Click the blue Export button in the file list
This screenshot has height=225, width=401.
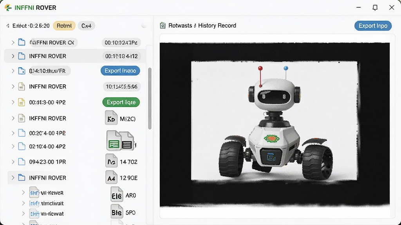coord(120,71)
